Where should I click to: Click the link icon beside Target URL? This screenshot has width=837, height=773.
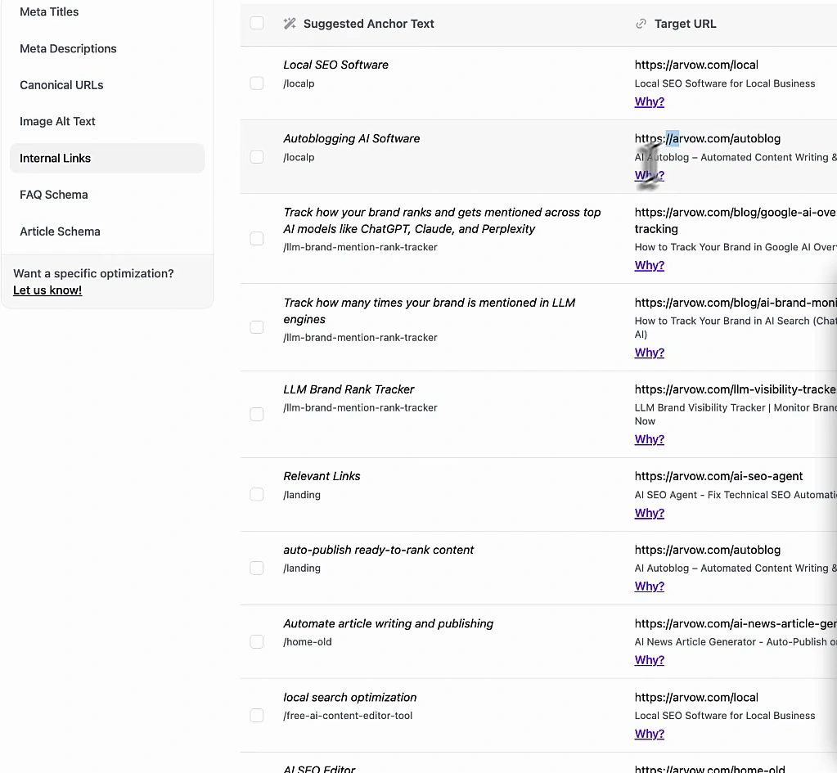pos(641,24)
